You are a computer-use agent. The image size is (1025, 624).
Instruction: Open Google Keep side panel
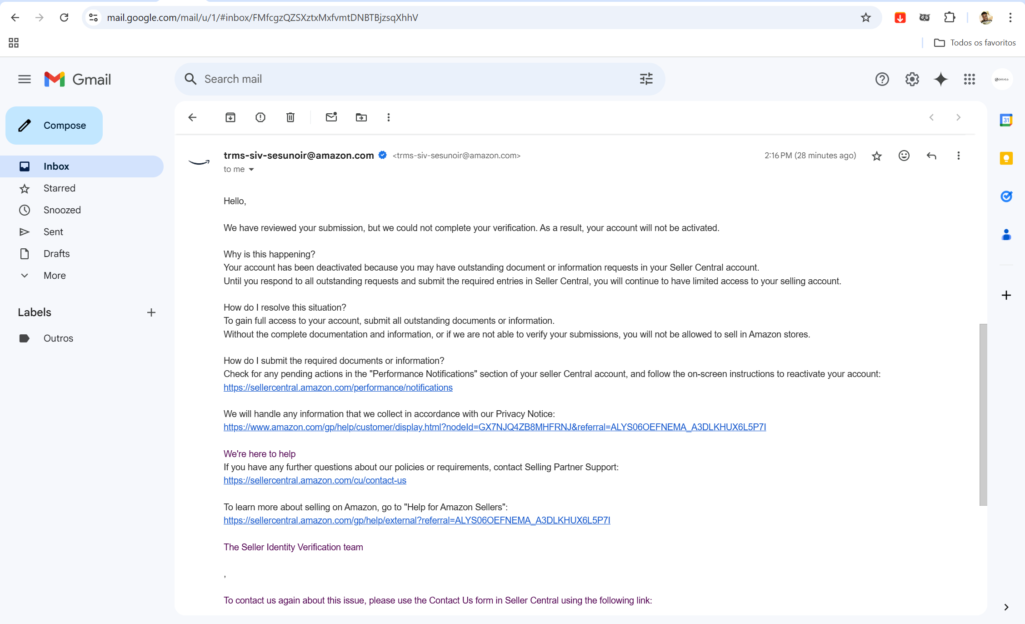click(x=1006, y=158)
